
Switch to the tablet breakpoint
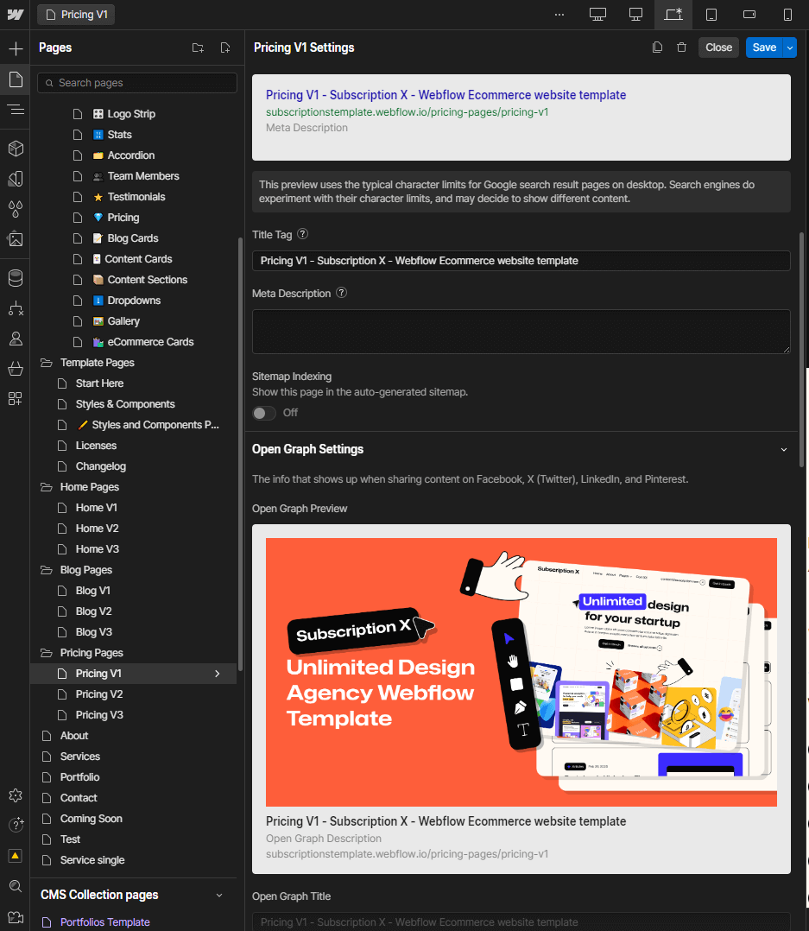[711, 14]
